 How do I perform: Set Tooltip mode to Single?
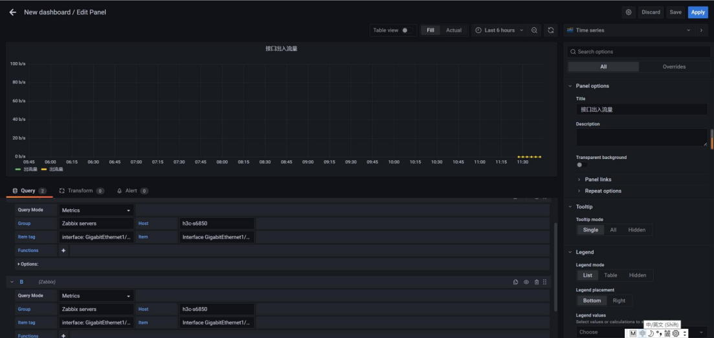tap(590, 229)
